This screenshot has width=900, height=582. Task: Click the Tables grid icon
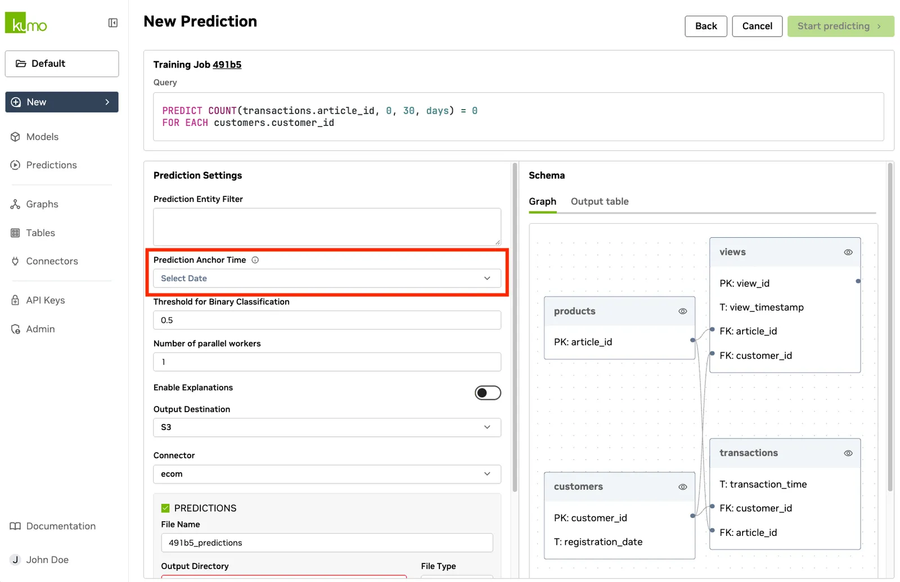[15, 233]
